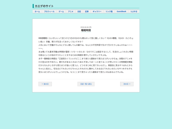This screenshot has width=172, height=129.
Task: Click the line starting with まず一番無駄な時間
Action: [86, 65]
